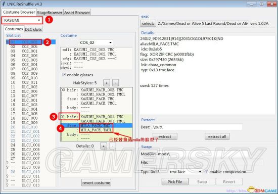Open the COS_02 costume dropdown
The image size is (278, 194).
coord(96,42)
